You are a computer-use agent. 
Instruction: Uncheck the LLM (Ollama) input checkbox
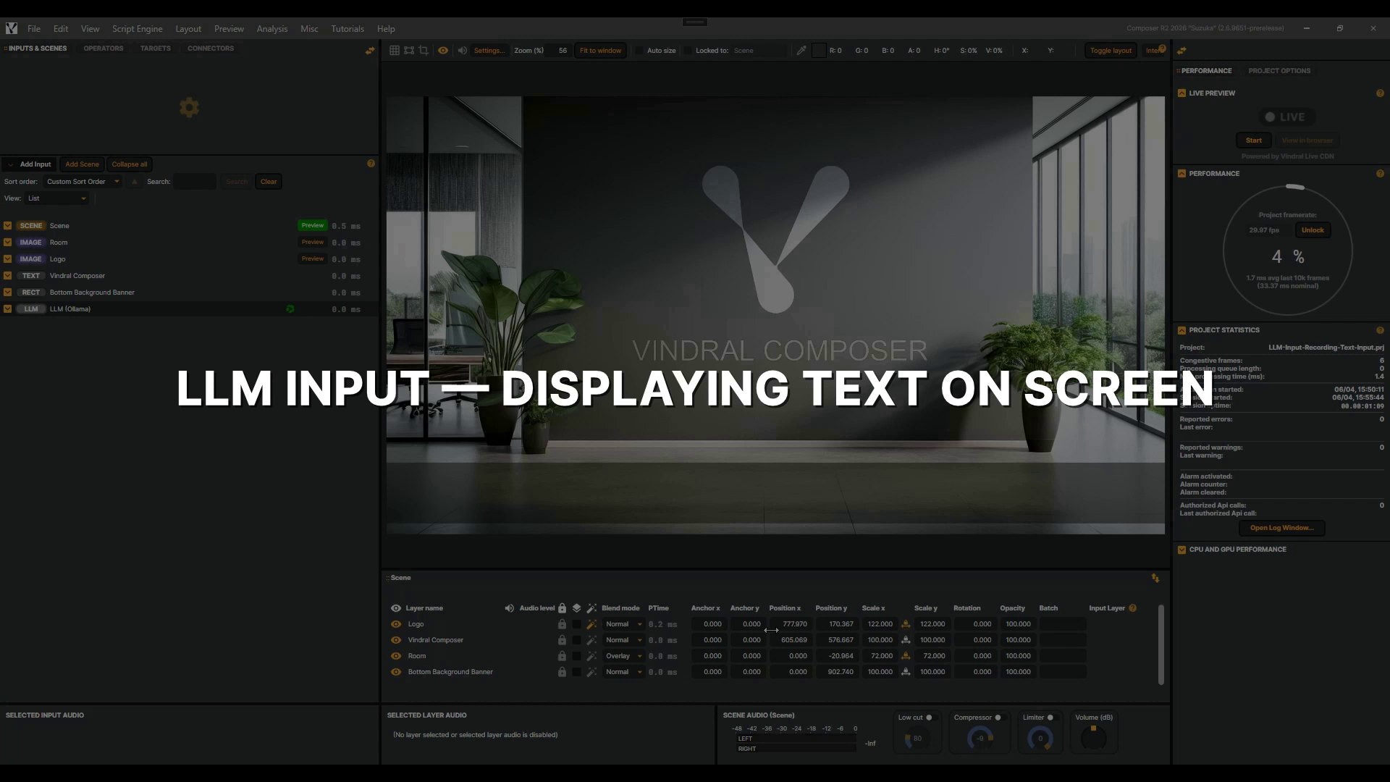coord(8,309)
